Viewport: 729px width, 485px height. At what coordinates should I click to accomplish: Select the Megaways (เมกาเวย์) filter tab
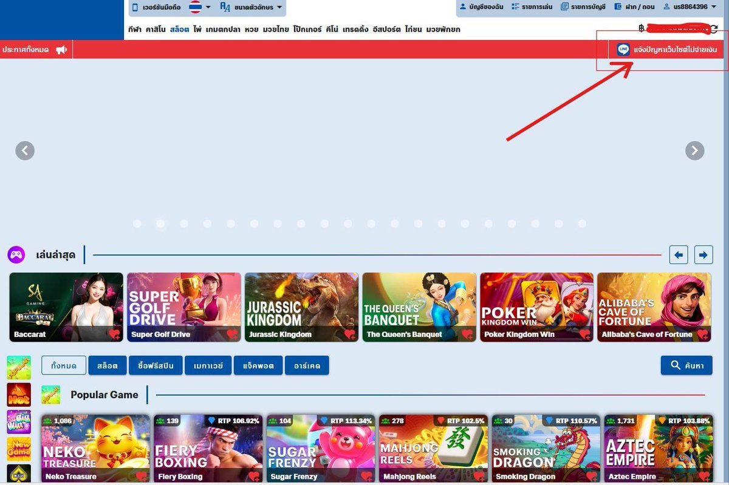pos(208,365)
